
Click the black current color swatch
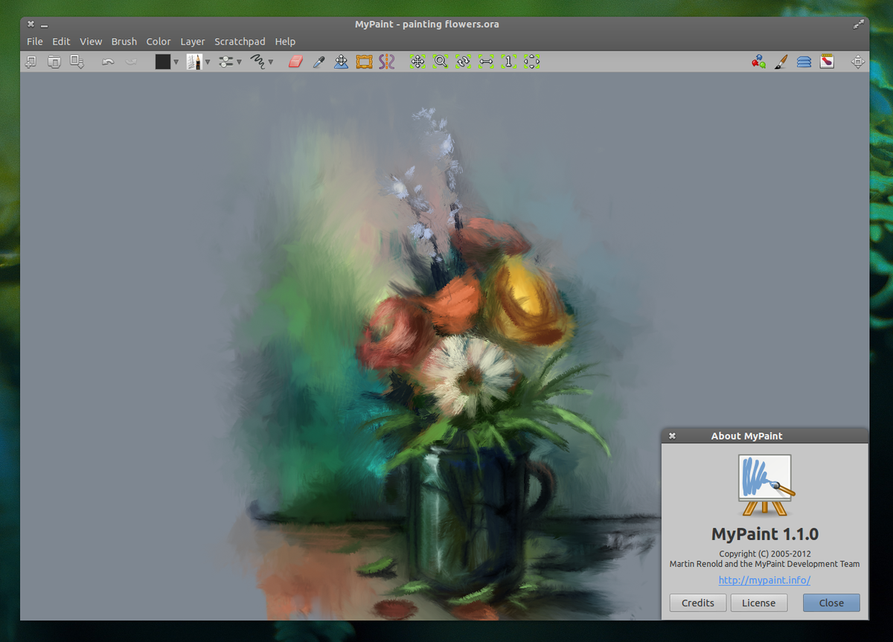pyautogui.click(x=163, y=62)
